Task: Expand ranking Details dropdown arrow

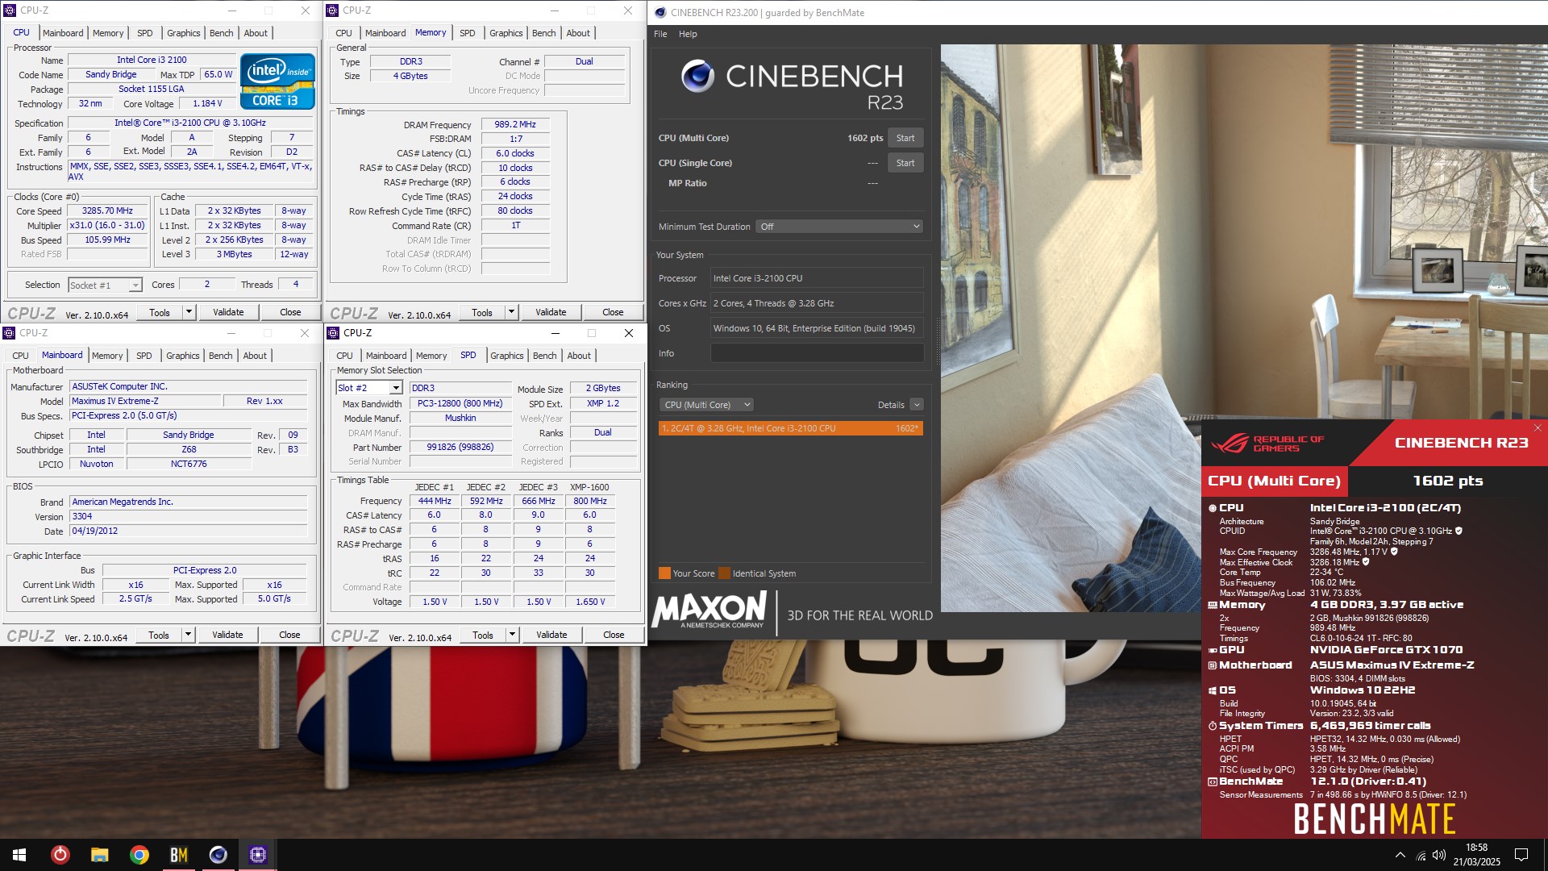Action: tap(916, 405)
